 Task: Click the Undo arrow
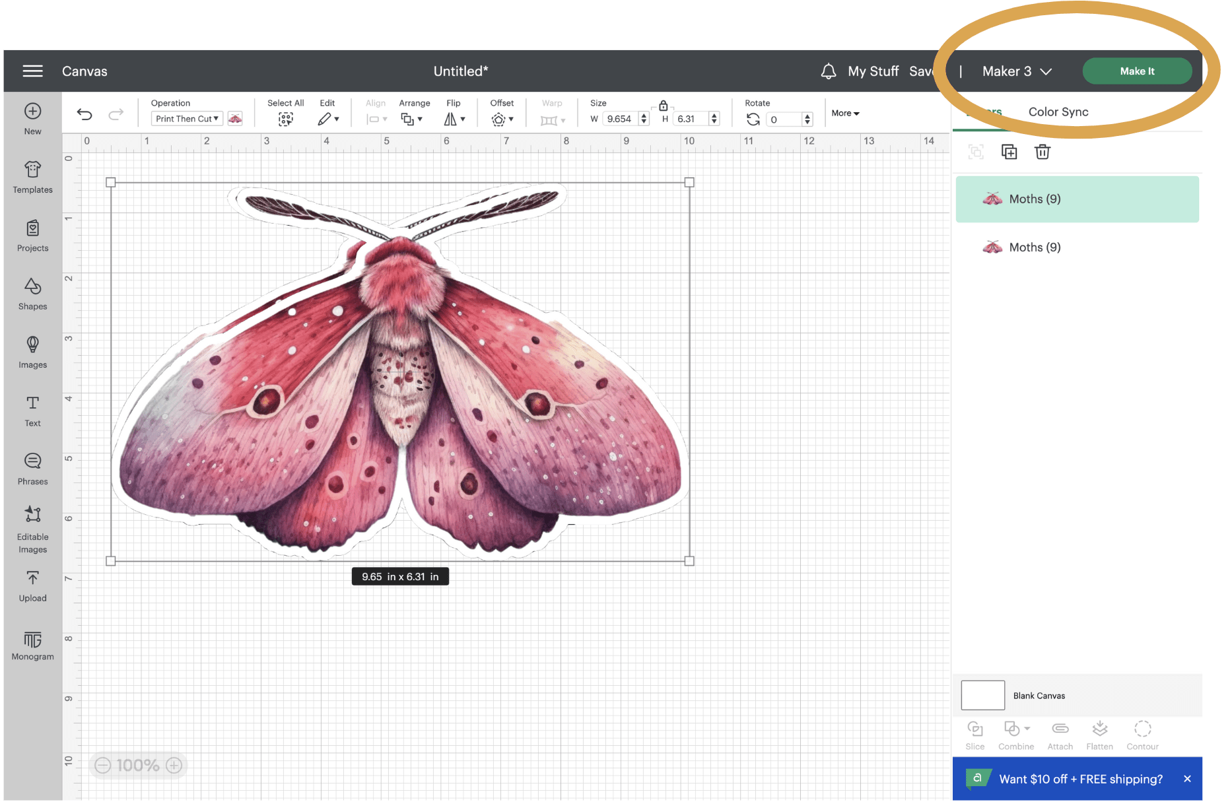click(x=85, y=114)
